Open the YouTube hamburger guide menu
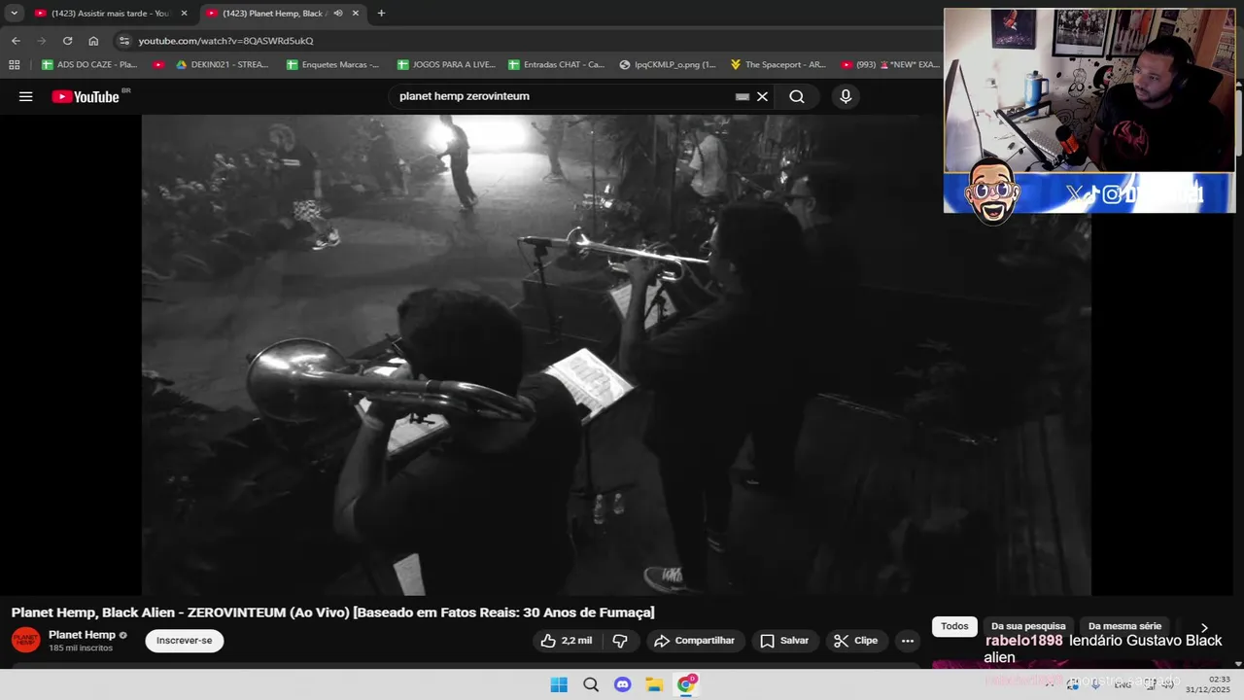1244x700 pixels. [26, 96]
